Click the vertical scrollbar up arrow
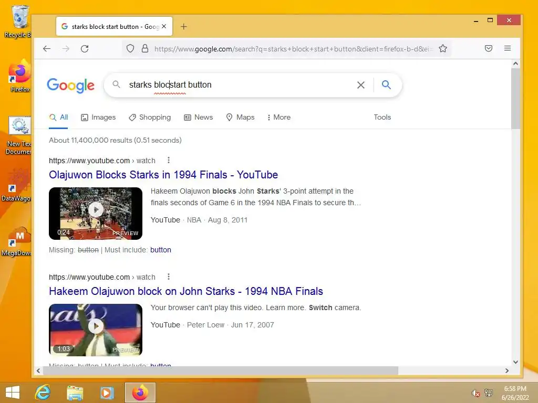The image size is (538, 403). 515,63
